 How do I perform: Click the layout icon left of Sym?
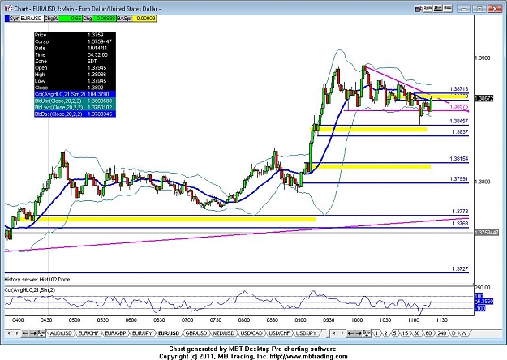(419, 9)
